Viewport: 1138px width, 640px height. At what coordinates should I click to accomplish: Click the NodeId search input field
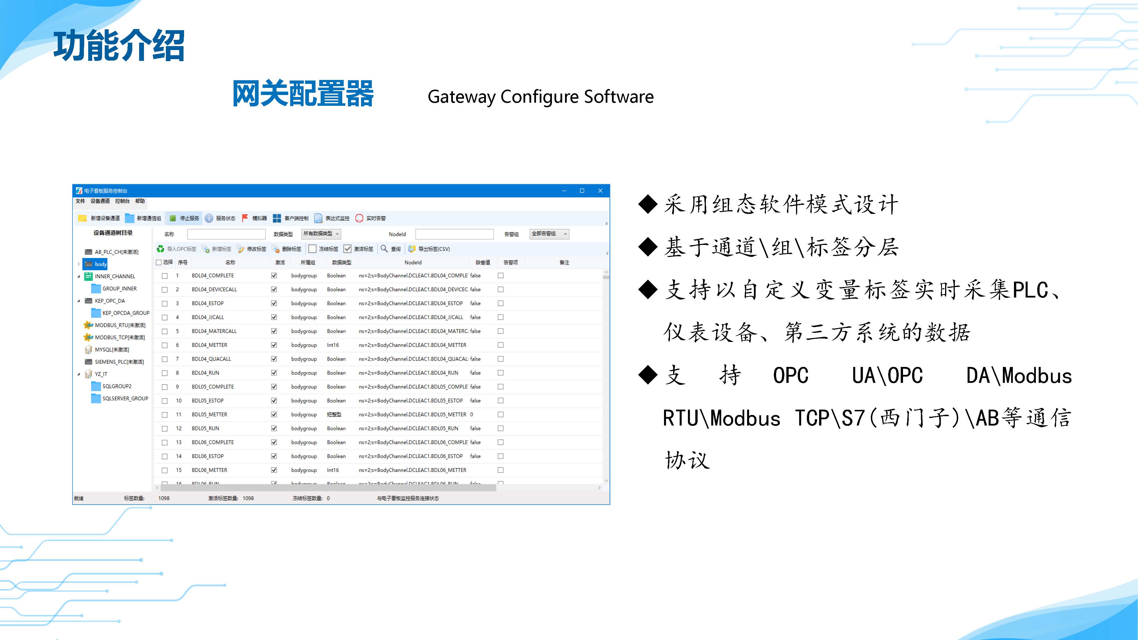point(454,234)
